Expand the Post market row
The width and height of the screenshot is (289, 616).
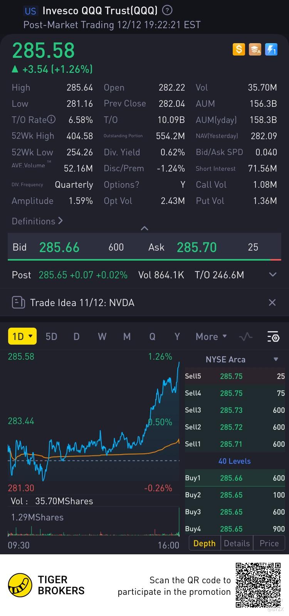tap(273, 275)
